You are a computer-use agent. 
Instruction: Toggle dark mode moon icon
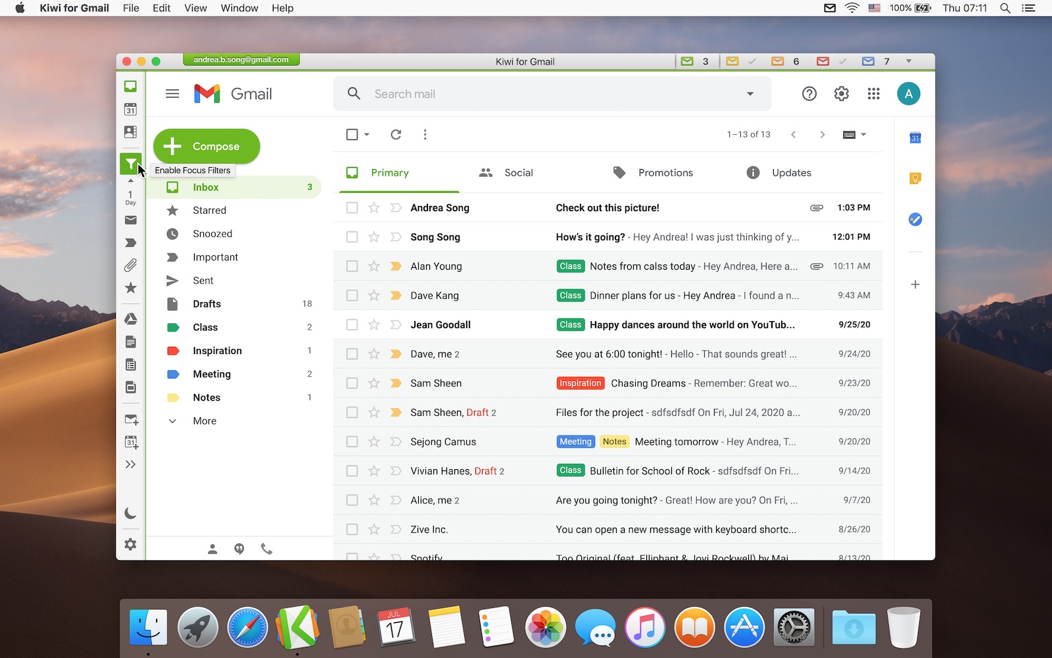point(131,513)
